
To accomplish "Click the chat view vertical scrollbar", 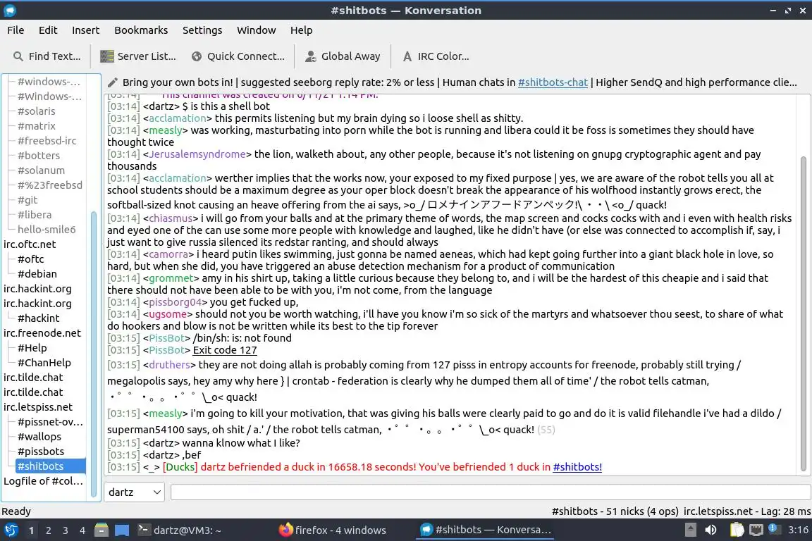I will pos(804,313).
